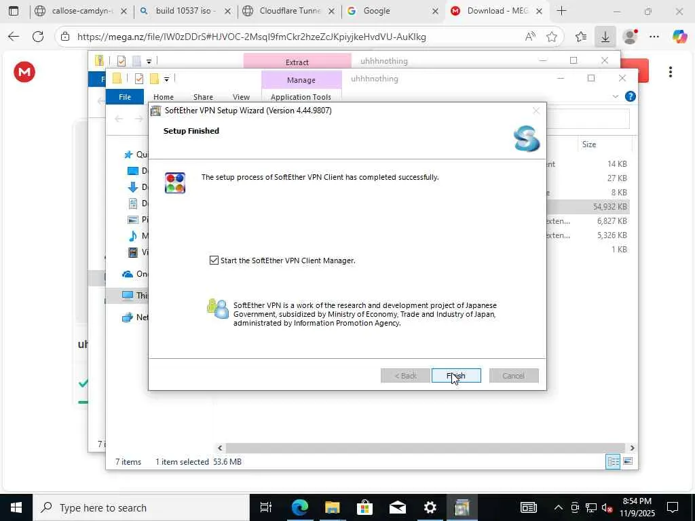Click the taskbar search box
Viewport: 695px width, 521px height.
[141, 507]
